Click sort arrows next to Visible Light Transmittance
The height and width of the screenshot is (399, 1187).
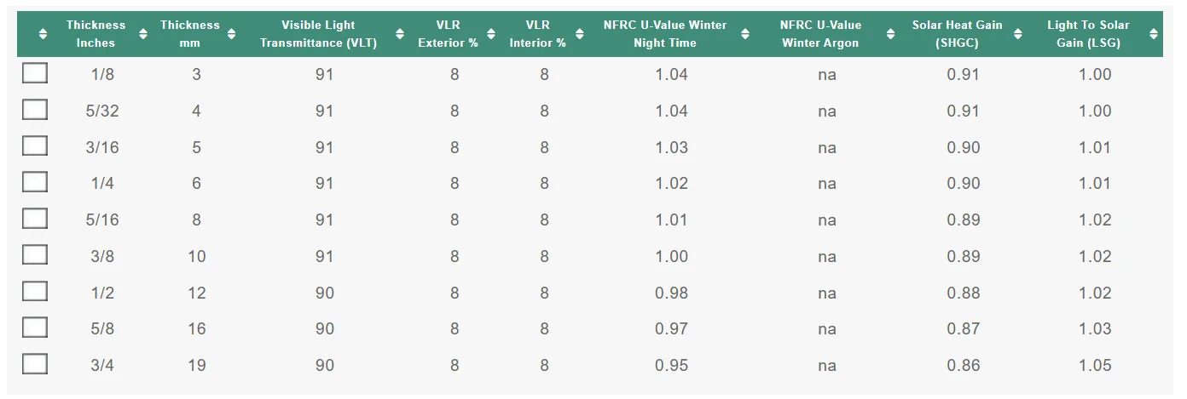pyautogui.click(x=400, y=34)
